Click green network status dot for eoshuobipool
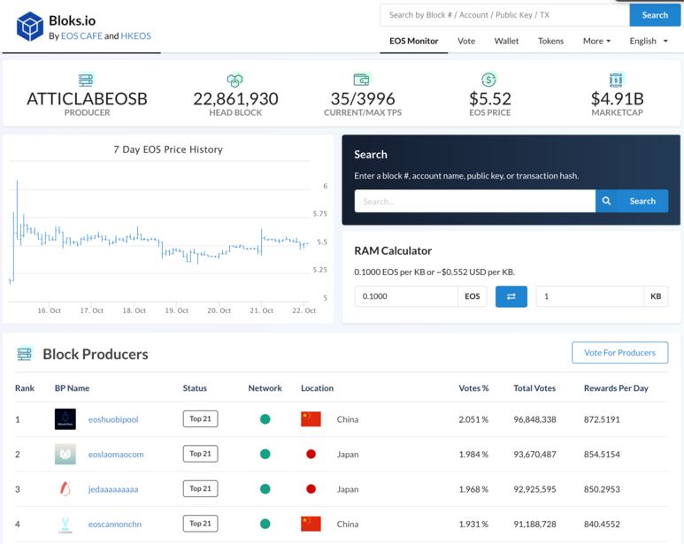684x544 pixels. (265, 419)
